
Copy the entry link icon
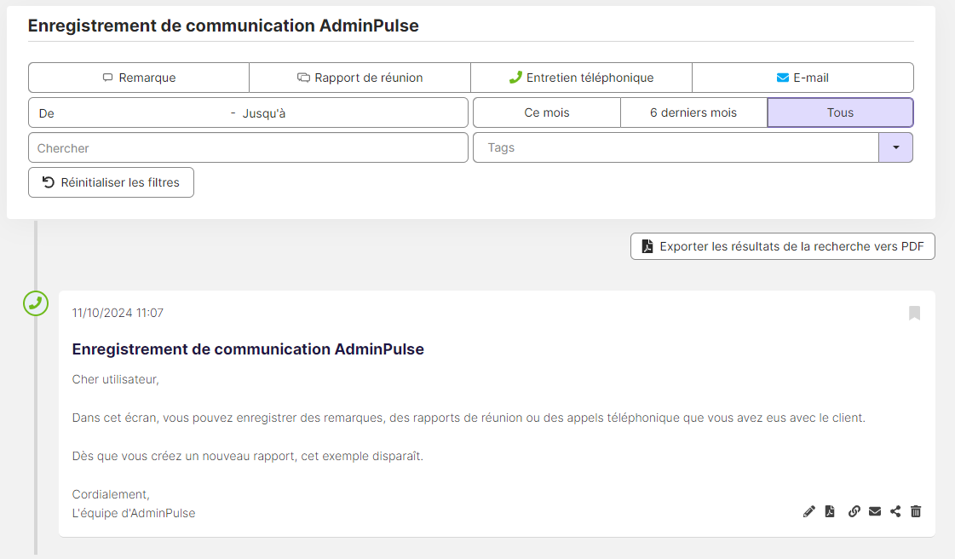pyautogui.click(x=854, y=511)
